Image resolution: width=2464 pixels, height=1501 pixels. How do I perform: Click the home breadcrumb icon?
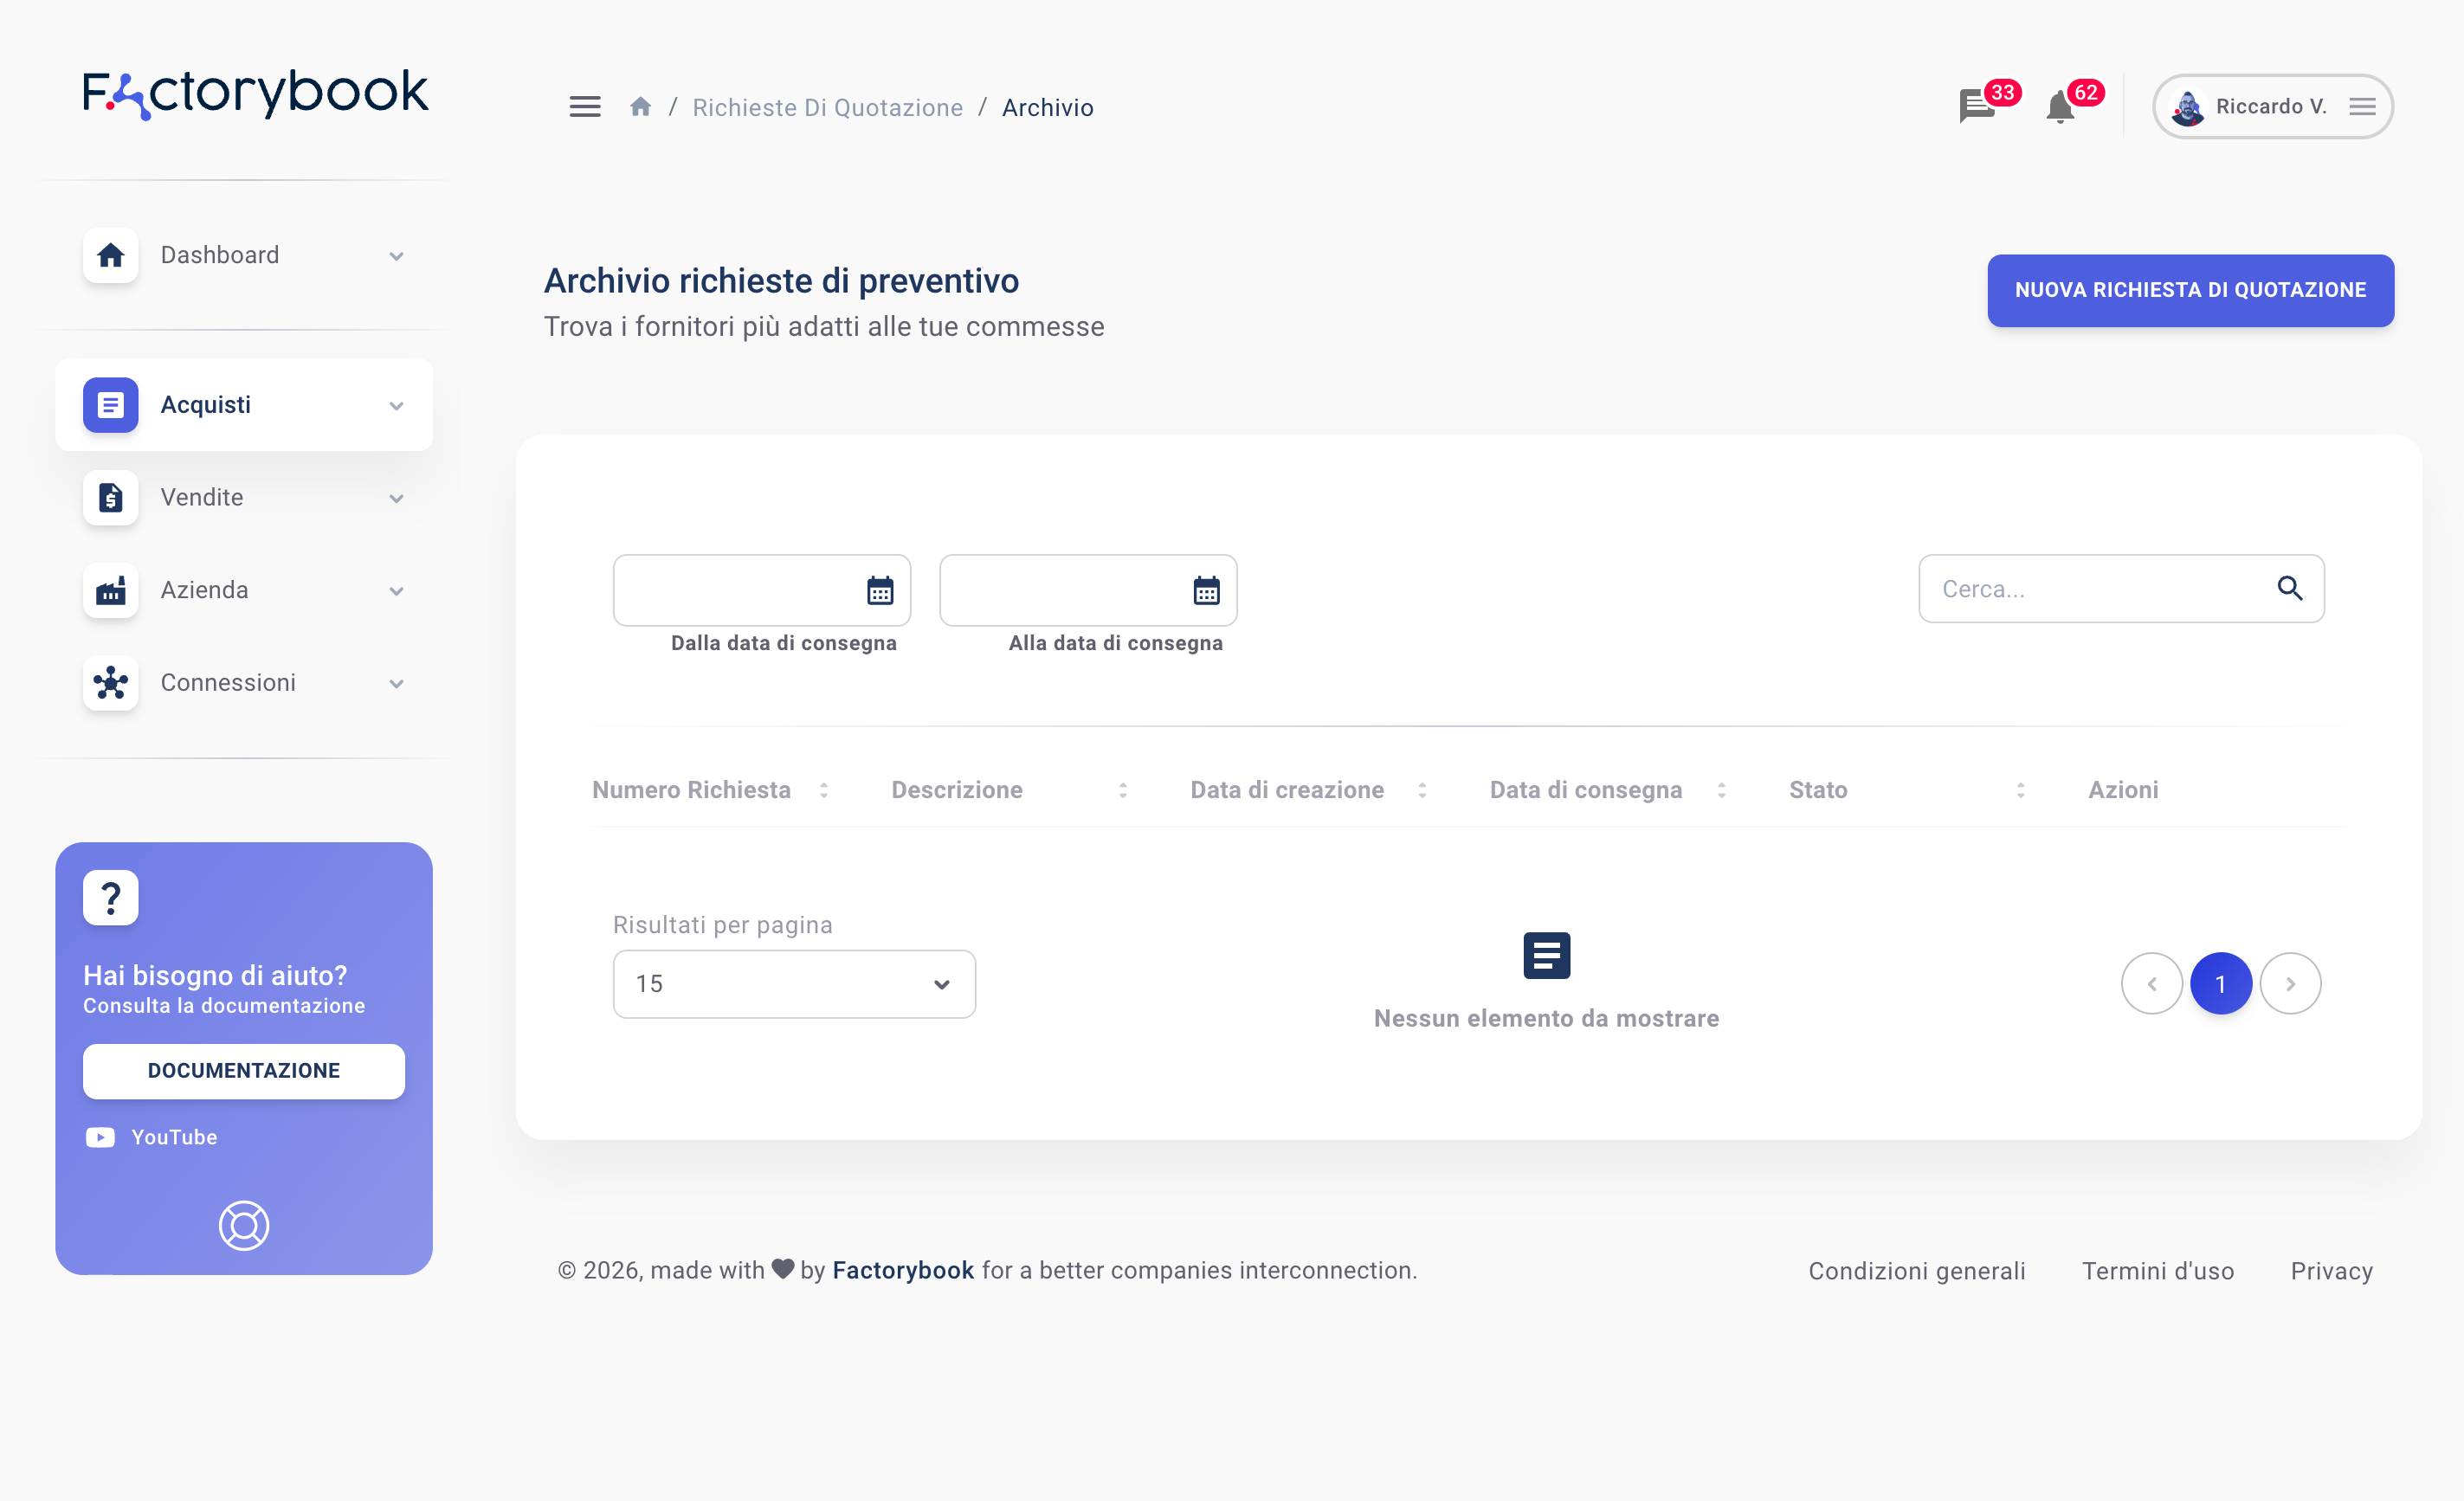tap(641, 107)
